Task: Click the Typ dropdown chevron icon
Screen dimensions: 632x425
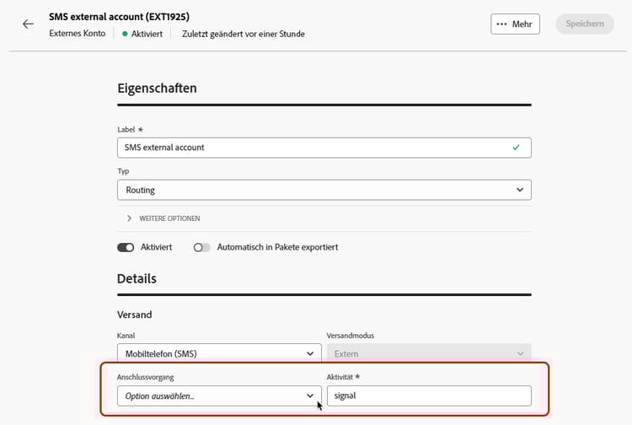Action: (x=519, y=191)
